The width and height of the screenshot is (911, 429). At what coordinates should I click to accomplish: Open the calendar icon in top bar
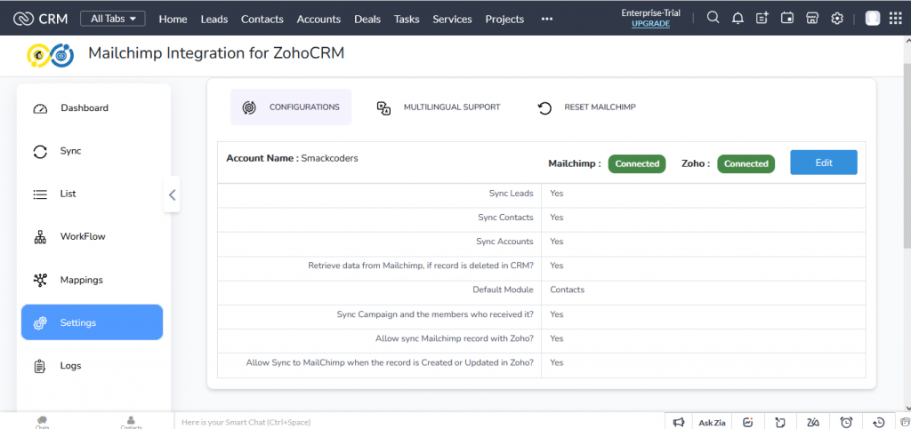[787, 18]
